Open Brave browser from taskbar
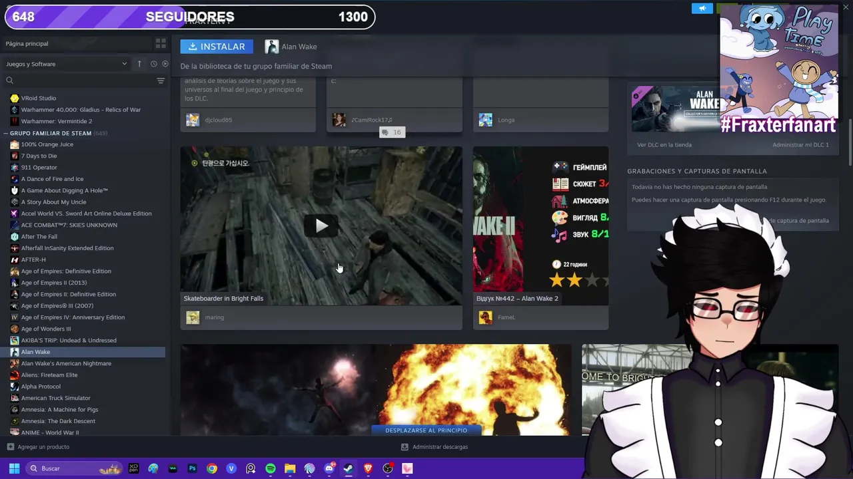This screenshot has height=479, width=853. tap(369, 468)
